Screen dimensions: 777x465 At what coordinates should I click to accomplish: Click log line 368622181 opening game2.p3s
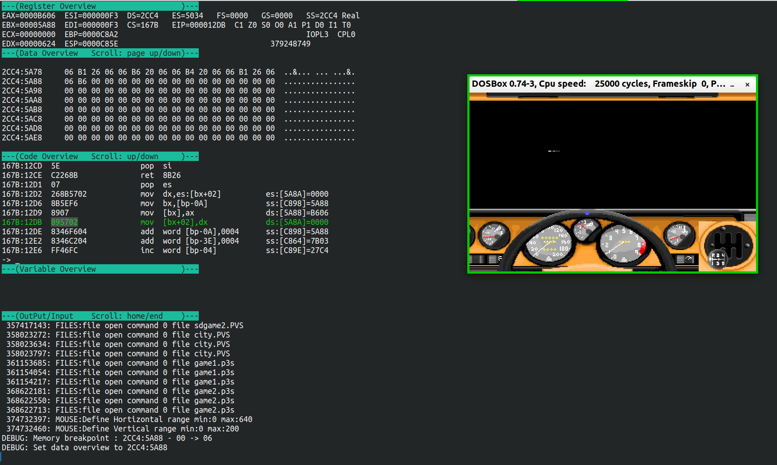(120, 391)
